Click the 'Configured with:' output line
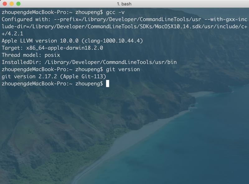Screen dimensions: 249x184 point(124,19)
